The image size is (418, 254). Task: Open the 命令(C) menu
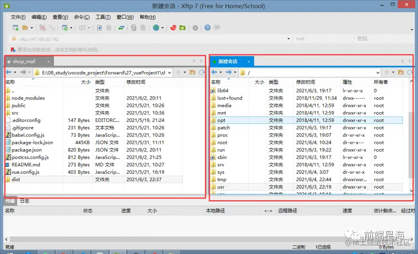82,17
